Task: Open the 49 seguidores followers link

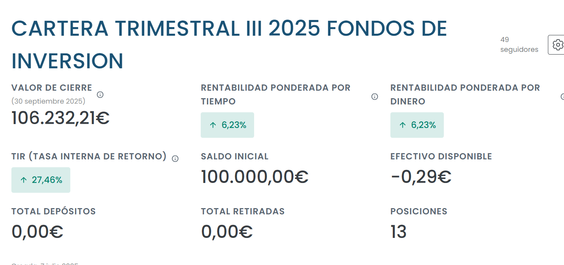Action: (x=519, y=45)
